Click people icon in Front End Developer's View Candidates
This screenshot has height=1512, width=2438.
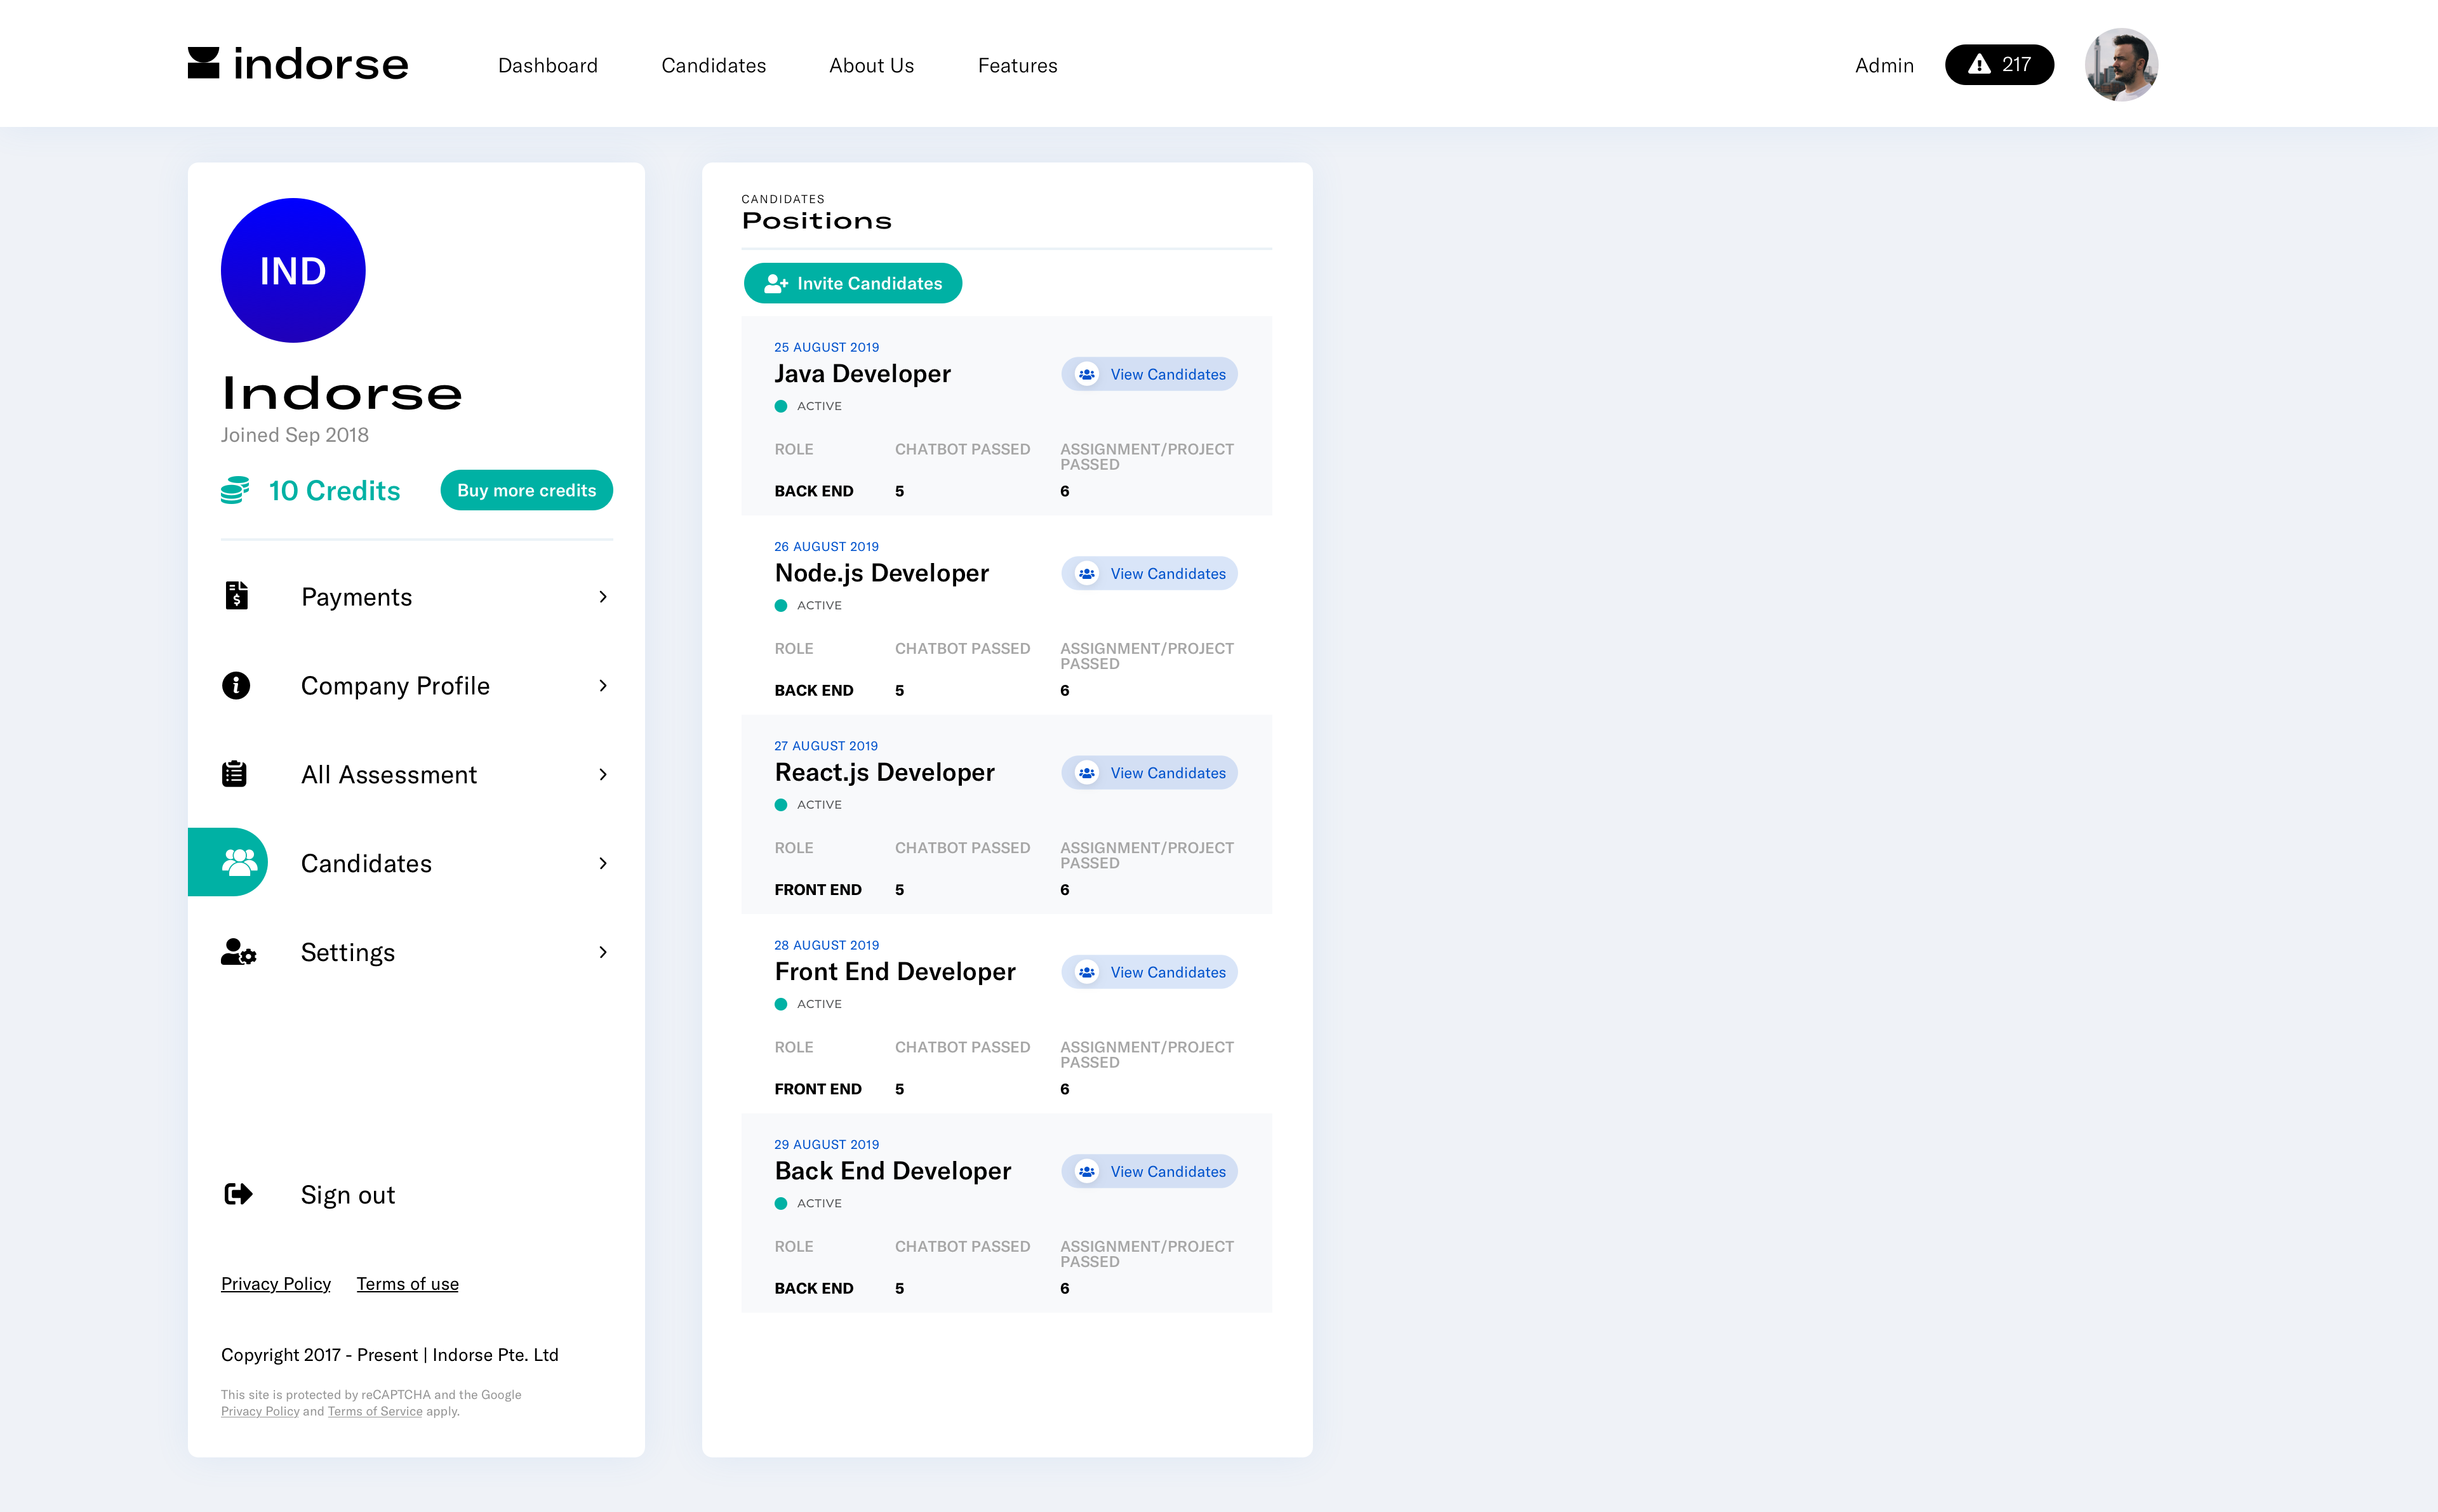(x=1086, y=972)
